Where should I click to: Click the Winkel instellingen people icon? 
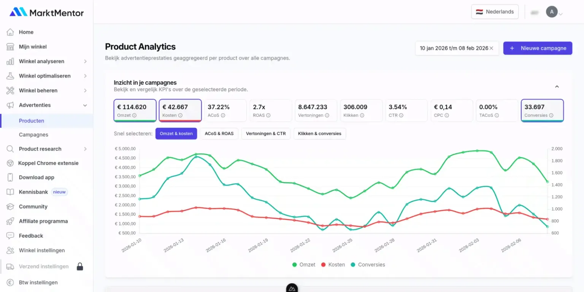click(10, 251)
